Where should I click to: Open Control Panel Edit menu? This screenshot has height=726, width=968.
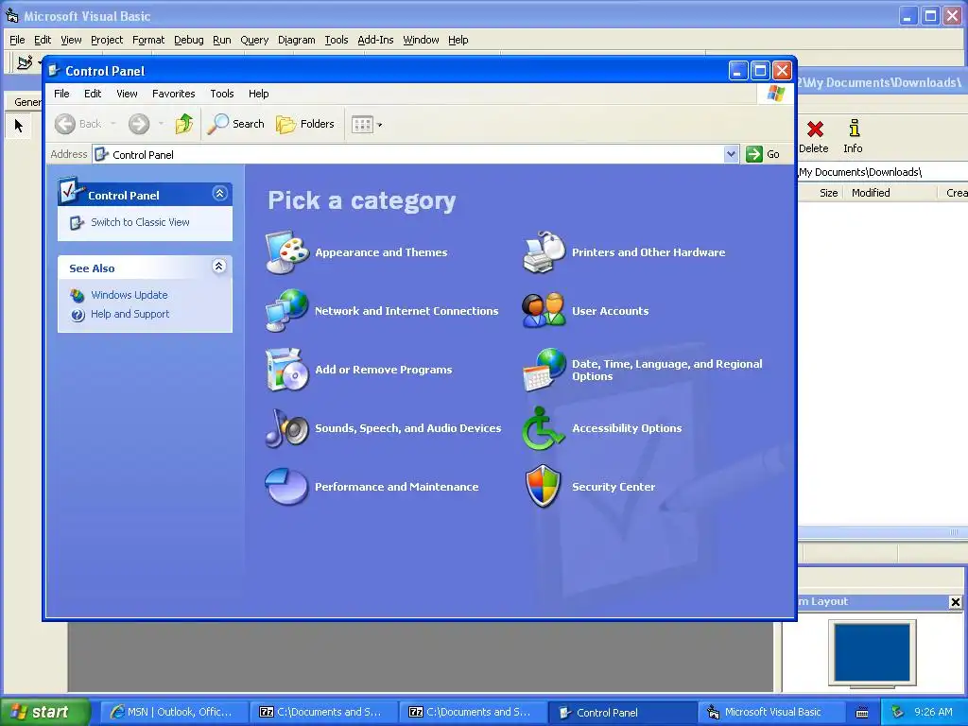pyautogui.click(x=93, y=94)
